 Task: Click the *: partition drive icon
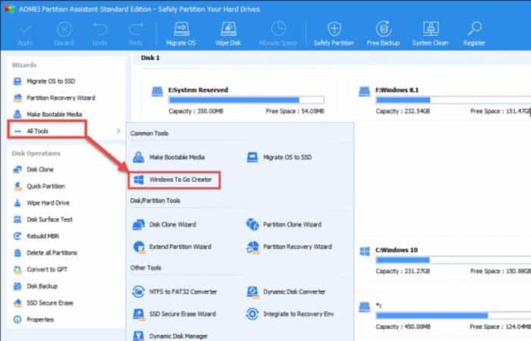(x=364, y=307)
